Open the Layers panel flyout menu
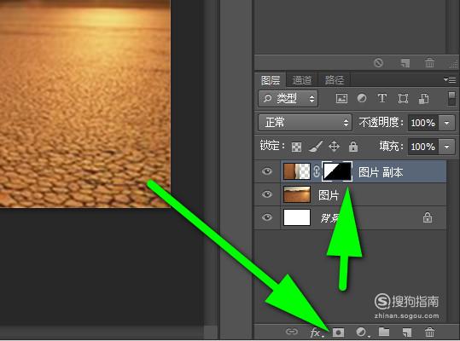 tap(450, 79)
